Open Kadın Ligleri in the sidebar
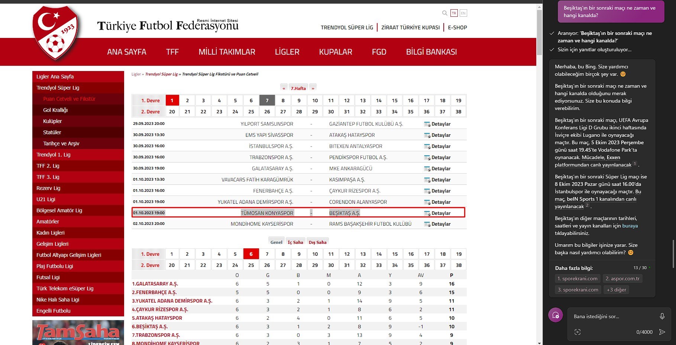This screenshot has height=345, width=676. [x=78, y=233]
